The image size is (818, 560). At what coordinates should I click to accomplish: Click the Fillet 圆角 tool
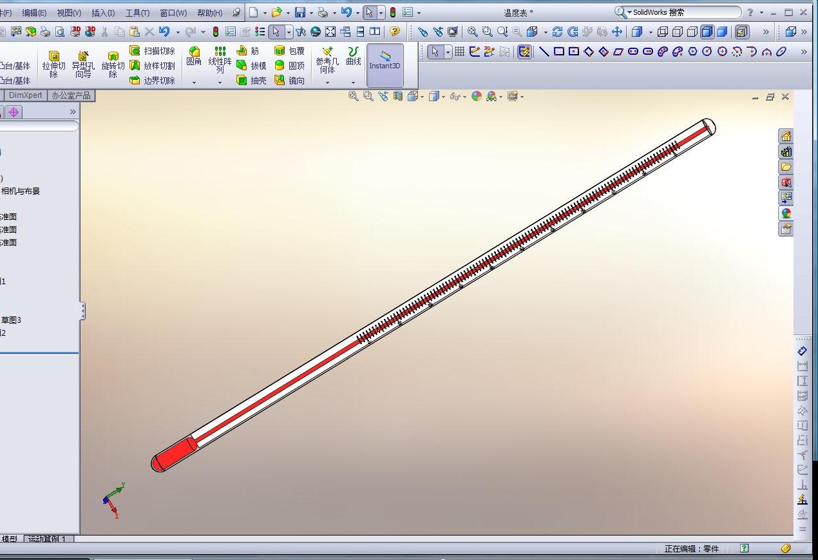click(194, 57)
